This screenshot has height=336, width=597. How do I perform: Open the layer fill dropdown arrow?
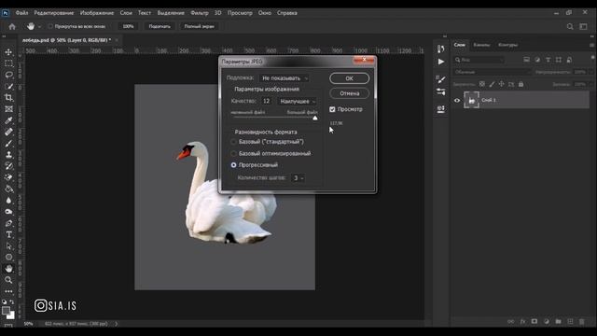(590, 84)
